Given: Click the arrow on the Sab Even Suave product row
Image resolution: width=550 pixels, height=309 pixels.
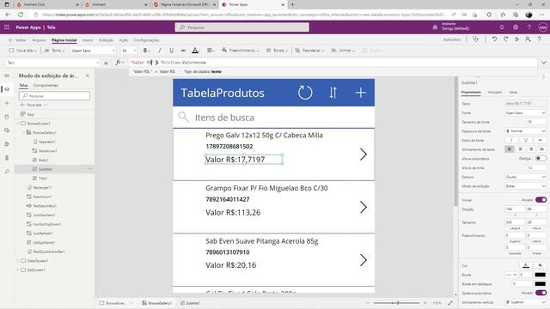Looking at the screenshot, I should [x=363, y=260].
